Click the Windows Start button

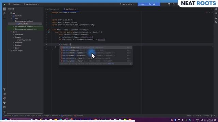point(6,120)
